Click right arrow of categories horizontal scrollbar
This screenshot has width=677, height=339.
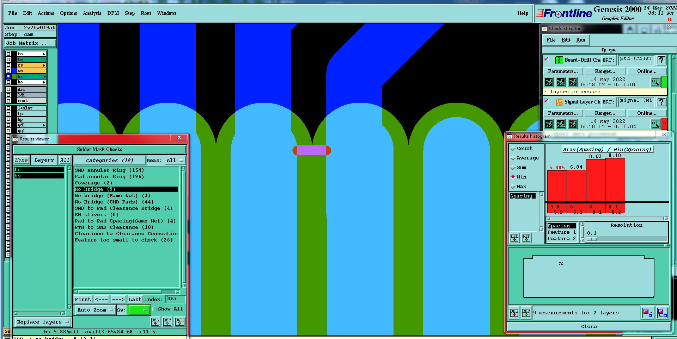tap(177, 292)
